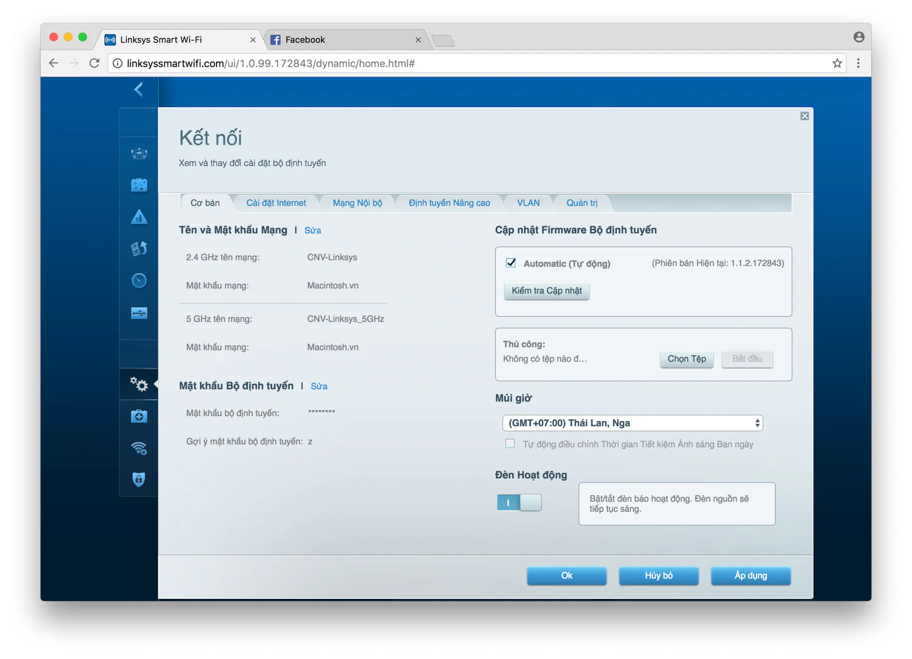Image resolution: width=912 pixels, height=659 pixels.
Task: Click the Kiểm tra Cập nhật button
Action: (546, 291)
